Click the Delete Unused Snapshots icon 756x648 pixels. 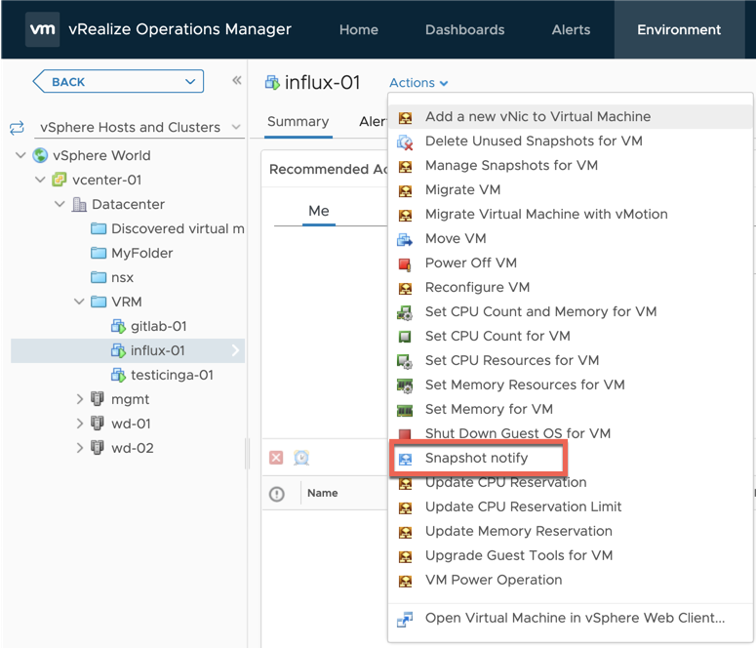point(405,142)
